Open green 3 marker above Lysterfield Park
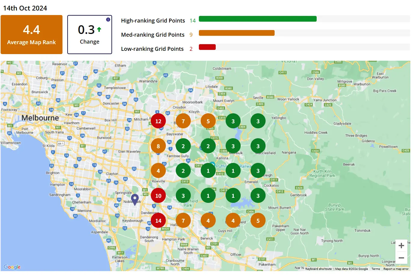 coord(183,196)
